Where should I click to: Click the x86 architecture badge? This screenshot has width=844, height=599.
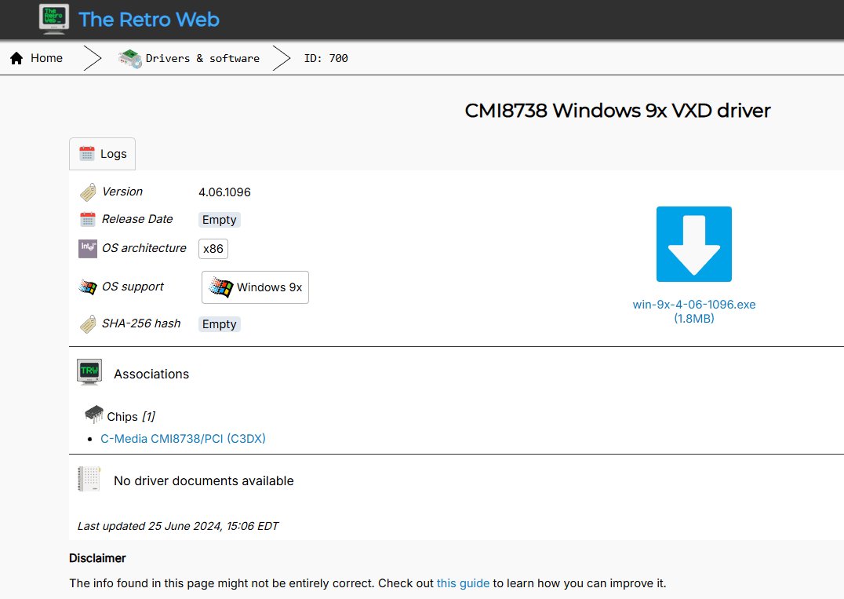coord(213,249)
